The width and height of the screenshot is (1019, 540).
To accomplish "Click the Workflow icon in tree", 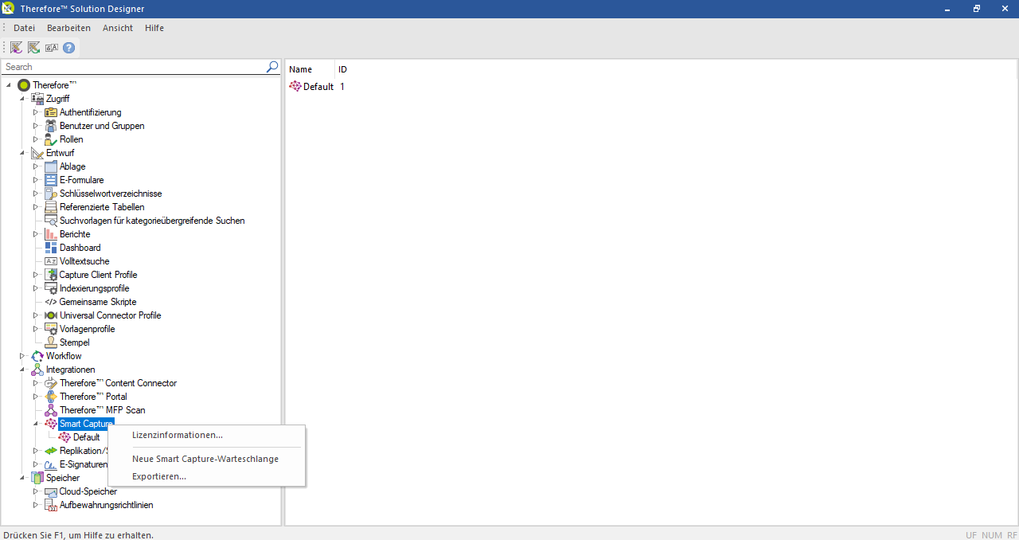I will pyautogui.click(x=37, y=356).
